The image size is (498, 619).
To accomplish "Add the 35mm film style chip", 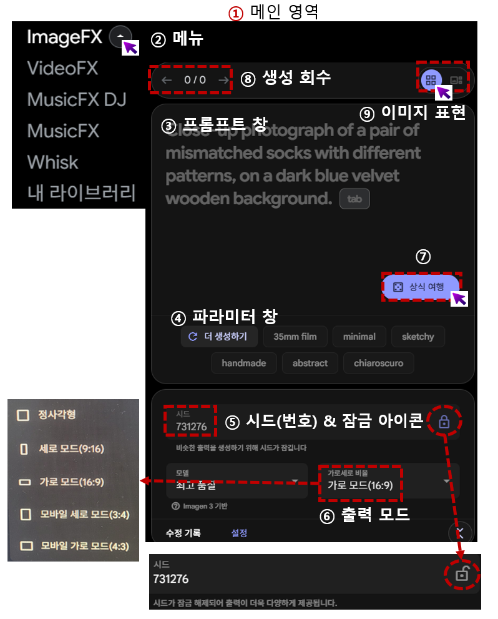I will tap(295, 336).
